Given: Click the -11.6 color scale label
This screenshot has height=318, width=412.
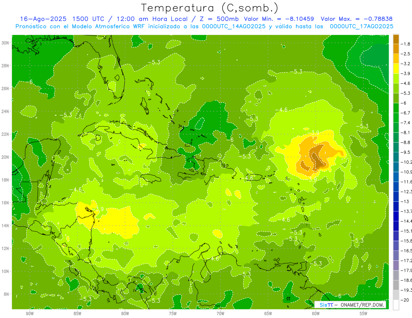Looking at the screenshot, I should pyautogui.click(x=407, y=181).
